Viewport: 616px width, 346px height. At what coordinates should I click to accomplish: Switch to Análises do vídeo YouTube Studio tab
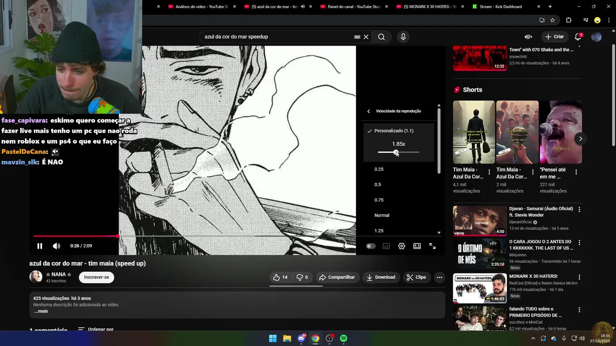coord(202,7)
